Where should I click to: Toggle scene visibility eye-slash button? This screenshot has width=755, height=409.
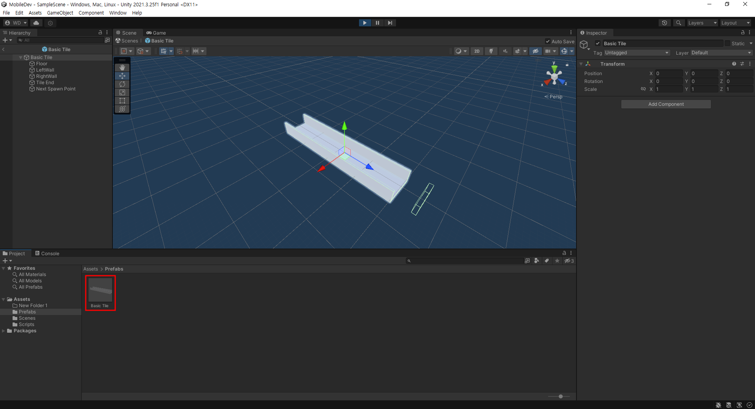[535, 51]
